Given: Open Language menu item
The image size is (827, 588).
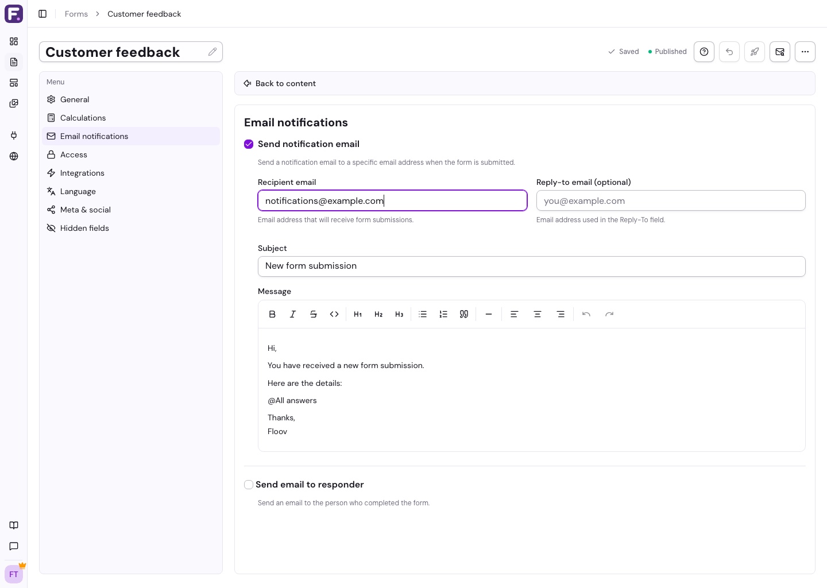Looking at the screenshot, I should tap(131, 191).
